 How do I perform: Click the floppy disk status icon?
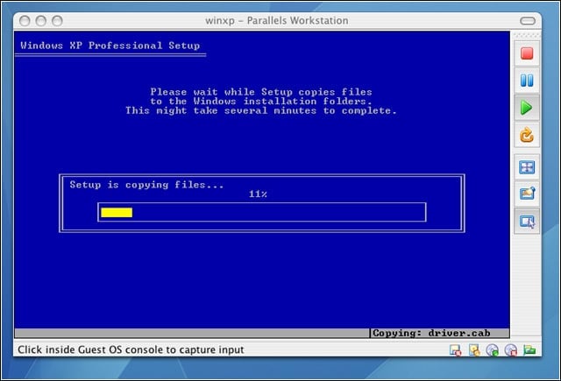(x=455, y=350)
